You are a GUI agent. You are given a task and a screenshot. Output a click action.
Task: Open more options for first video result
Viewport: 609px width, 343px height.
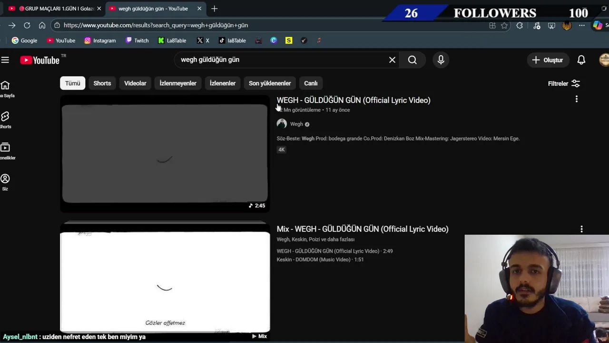[x=577, y=99]
